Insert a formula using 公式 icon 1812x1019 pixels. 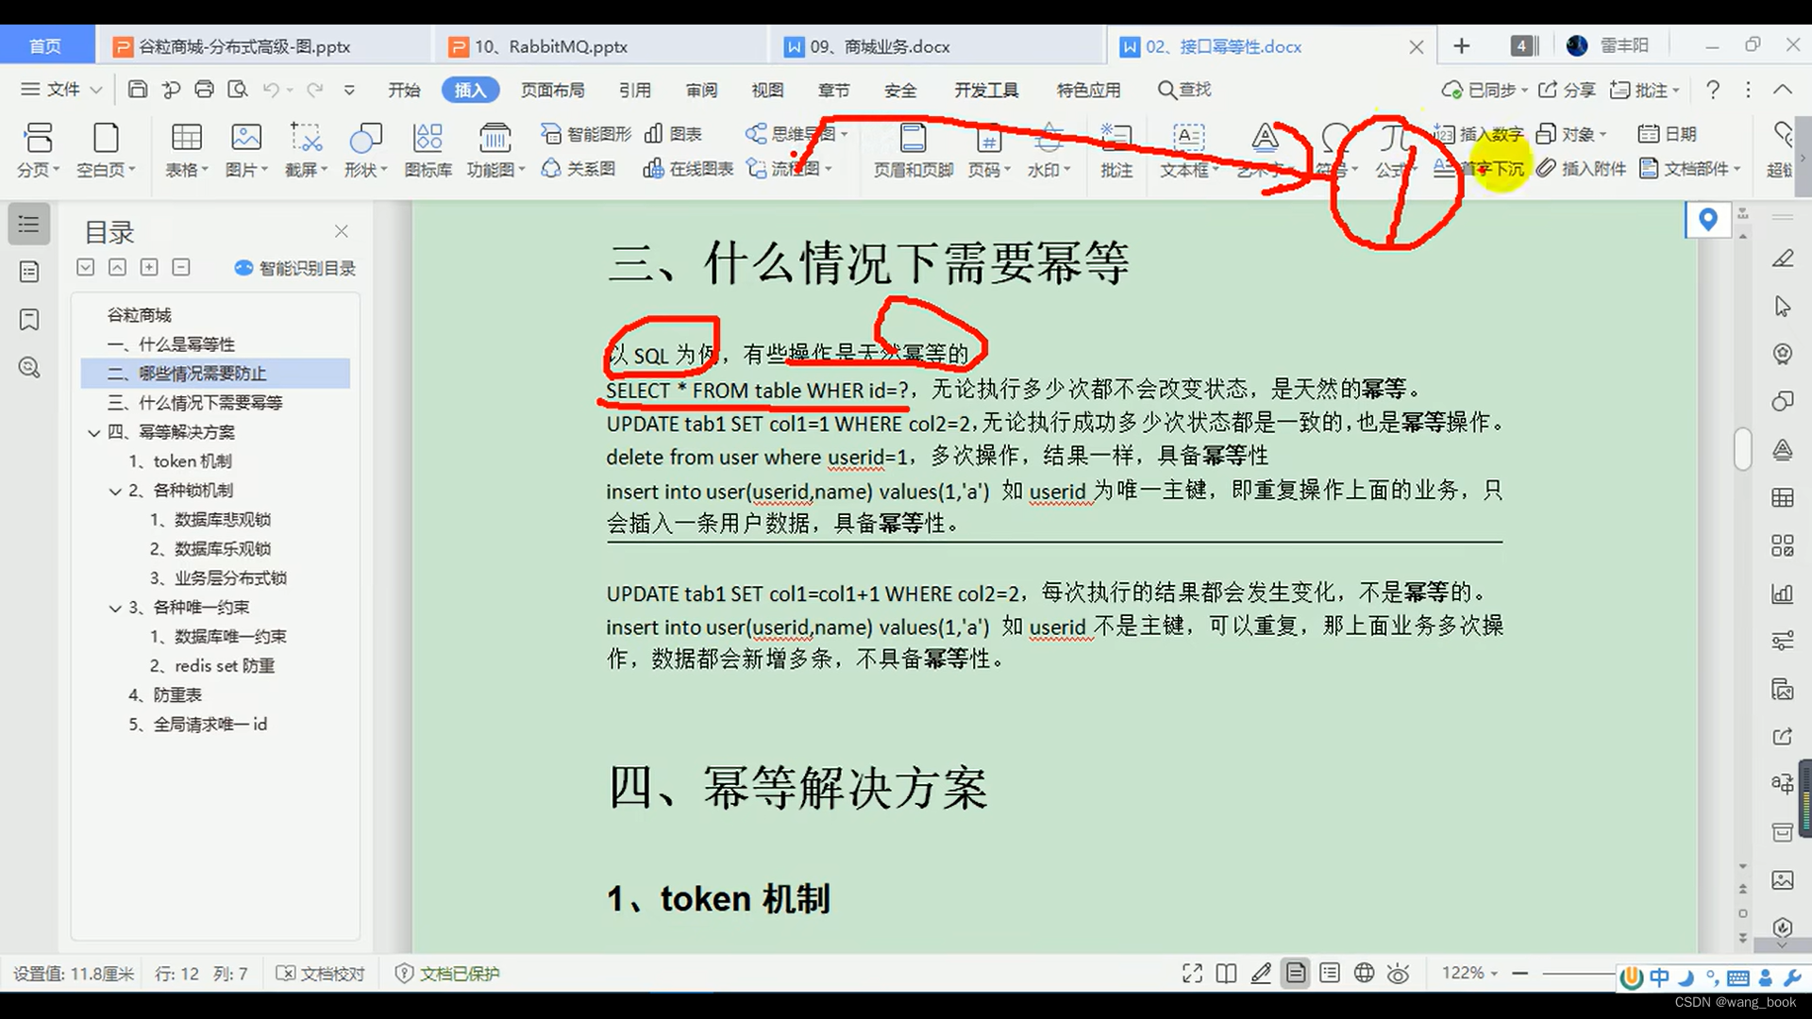point(1392,151)
